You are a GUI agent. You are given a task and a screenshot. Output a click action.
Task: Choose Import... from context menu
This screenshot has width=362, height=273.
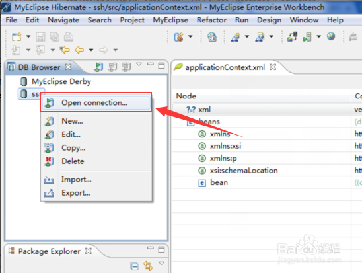click(x=96, y=179)
